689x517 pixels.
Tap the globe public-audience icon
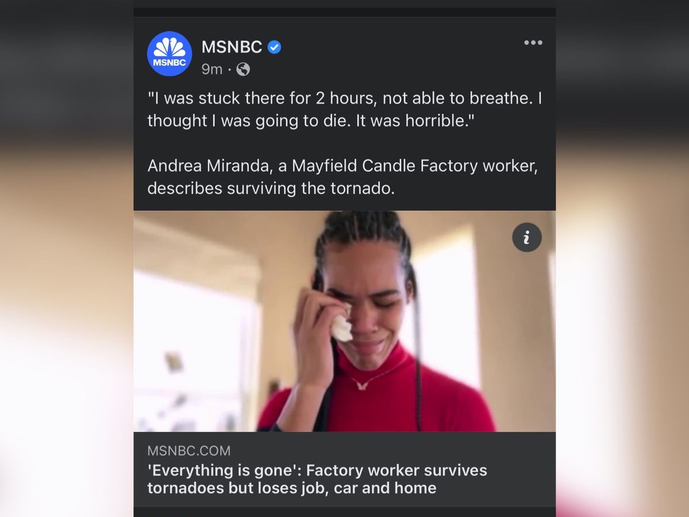pos(243,70)
